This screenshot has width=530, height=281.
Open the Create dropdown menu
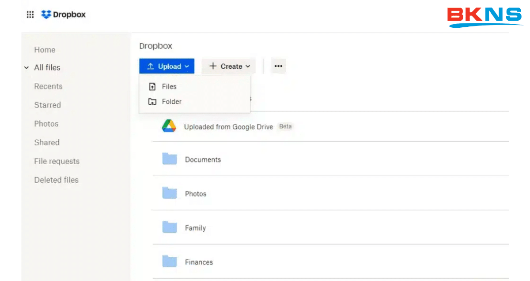pos(229,66)
